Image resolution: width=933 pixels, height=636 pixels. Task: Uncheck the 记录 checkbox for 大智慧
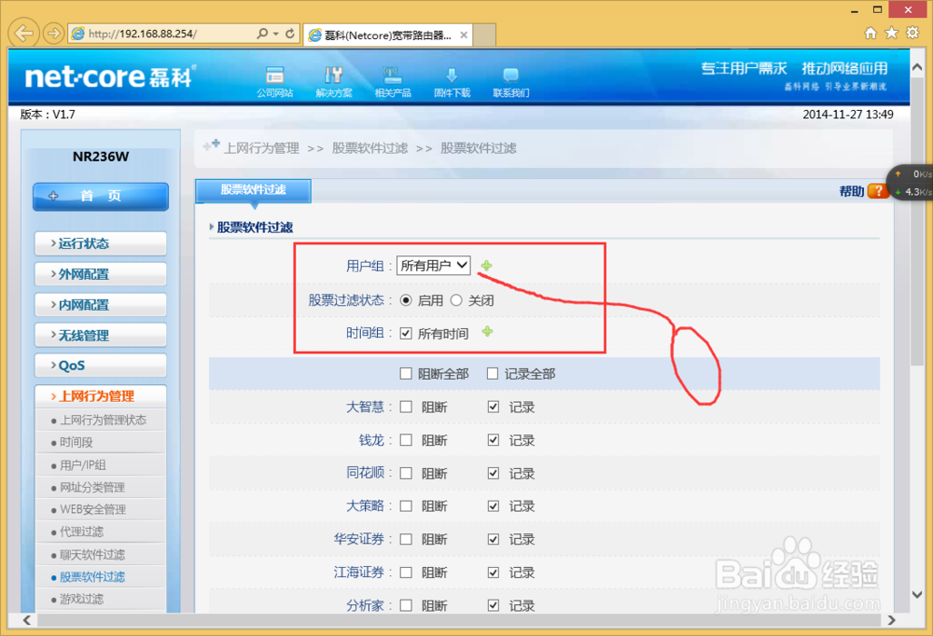tap(493, 406)
